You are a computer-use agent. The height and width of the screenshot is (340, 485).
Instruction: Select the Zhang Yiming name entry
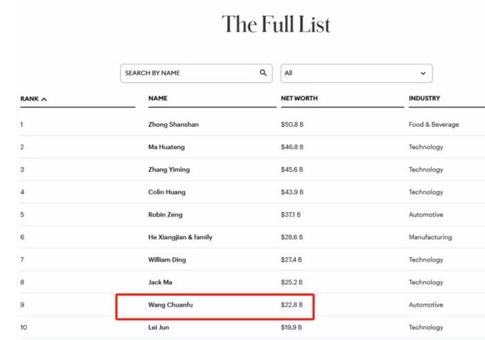168,170
